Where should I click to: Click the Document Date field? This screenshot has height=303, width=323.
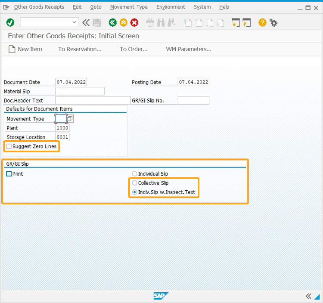point(71,82)
